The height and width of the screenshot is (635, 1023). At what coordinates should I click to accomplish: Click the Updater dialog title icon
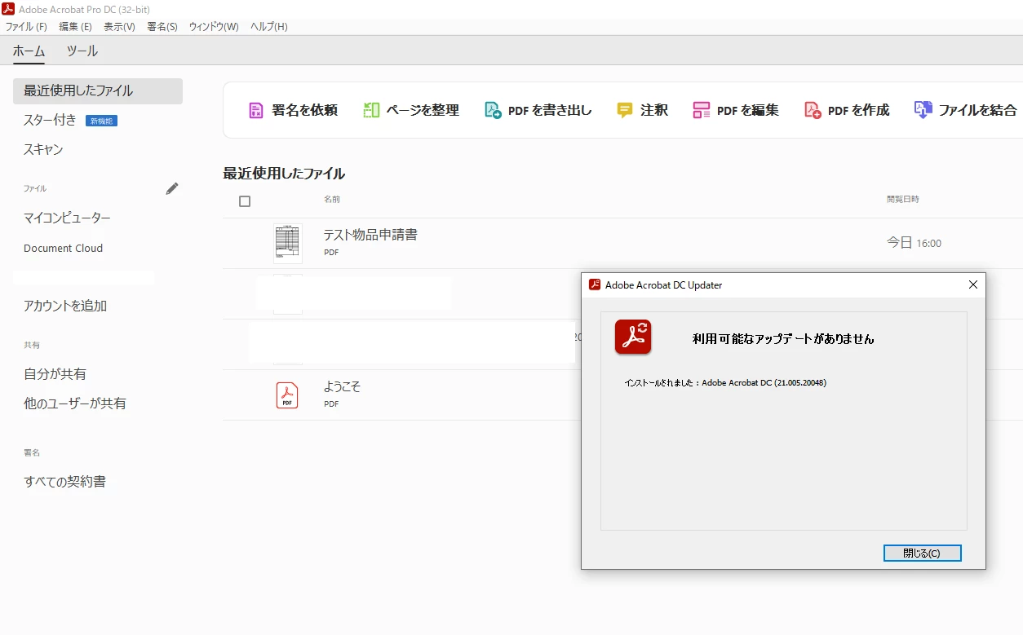pyautogui.click(x=595, y=284)
